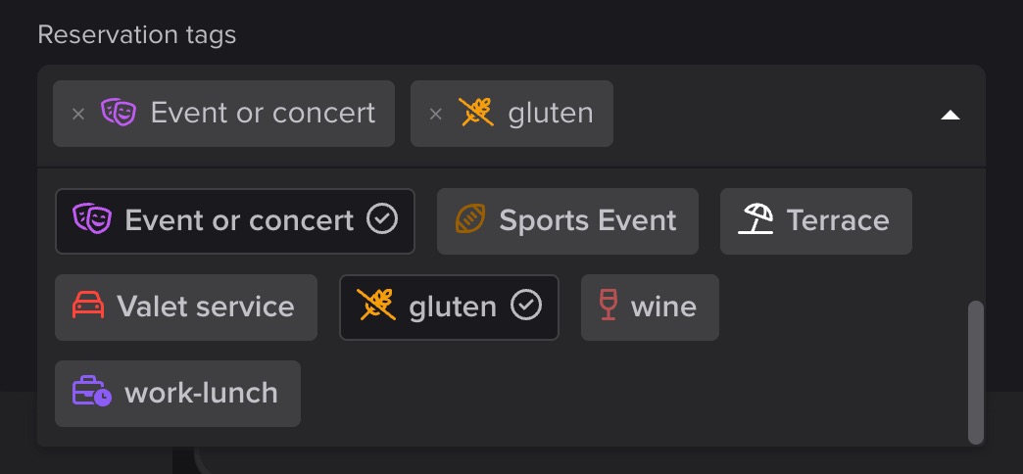Click the crossed-out wheat icon in selected gluten chip

(476, 114)
